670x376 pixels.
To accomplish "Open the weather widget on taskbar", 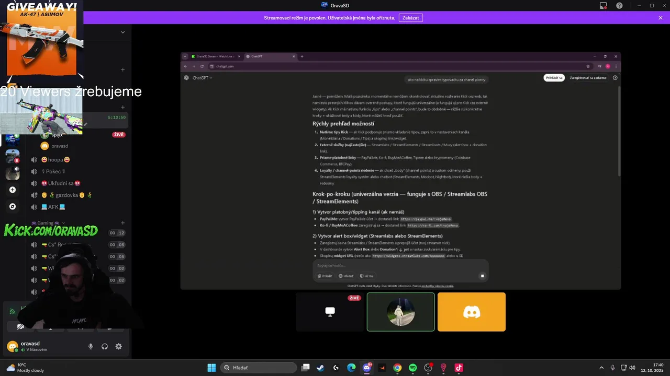I will pos(25,368).
